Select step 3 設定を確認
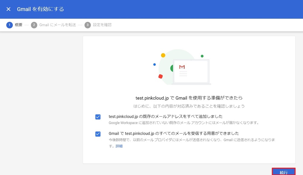This screenshot has height=175, width=303. tap(98, 25)
